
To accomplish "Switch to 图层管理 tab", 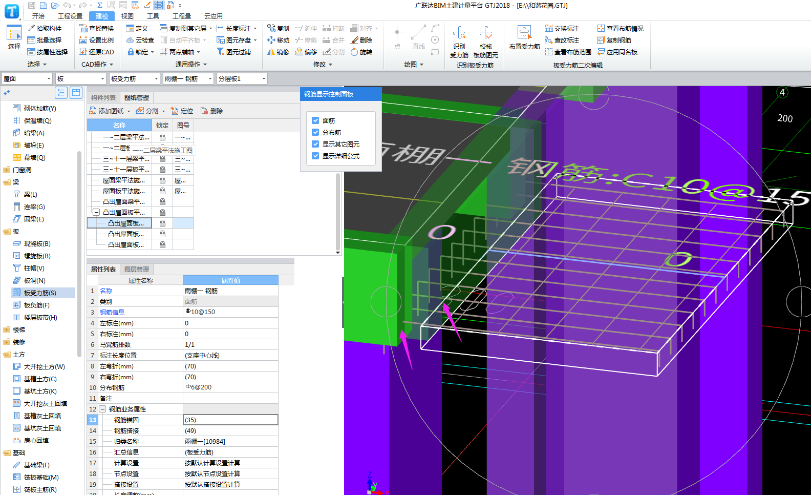I will coord(137,270).
